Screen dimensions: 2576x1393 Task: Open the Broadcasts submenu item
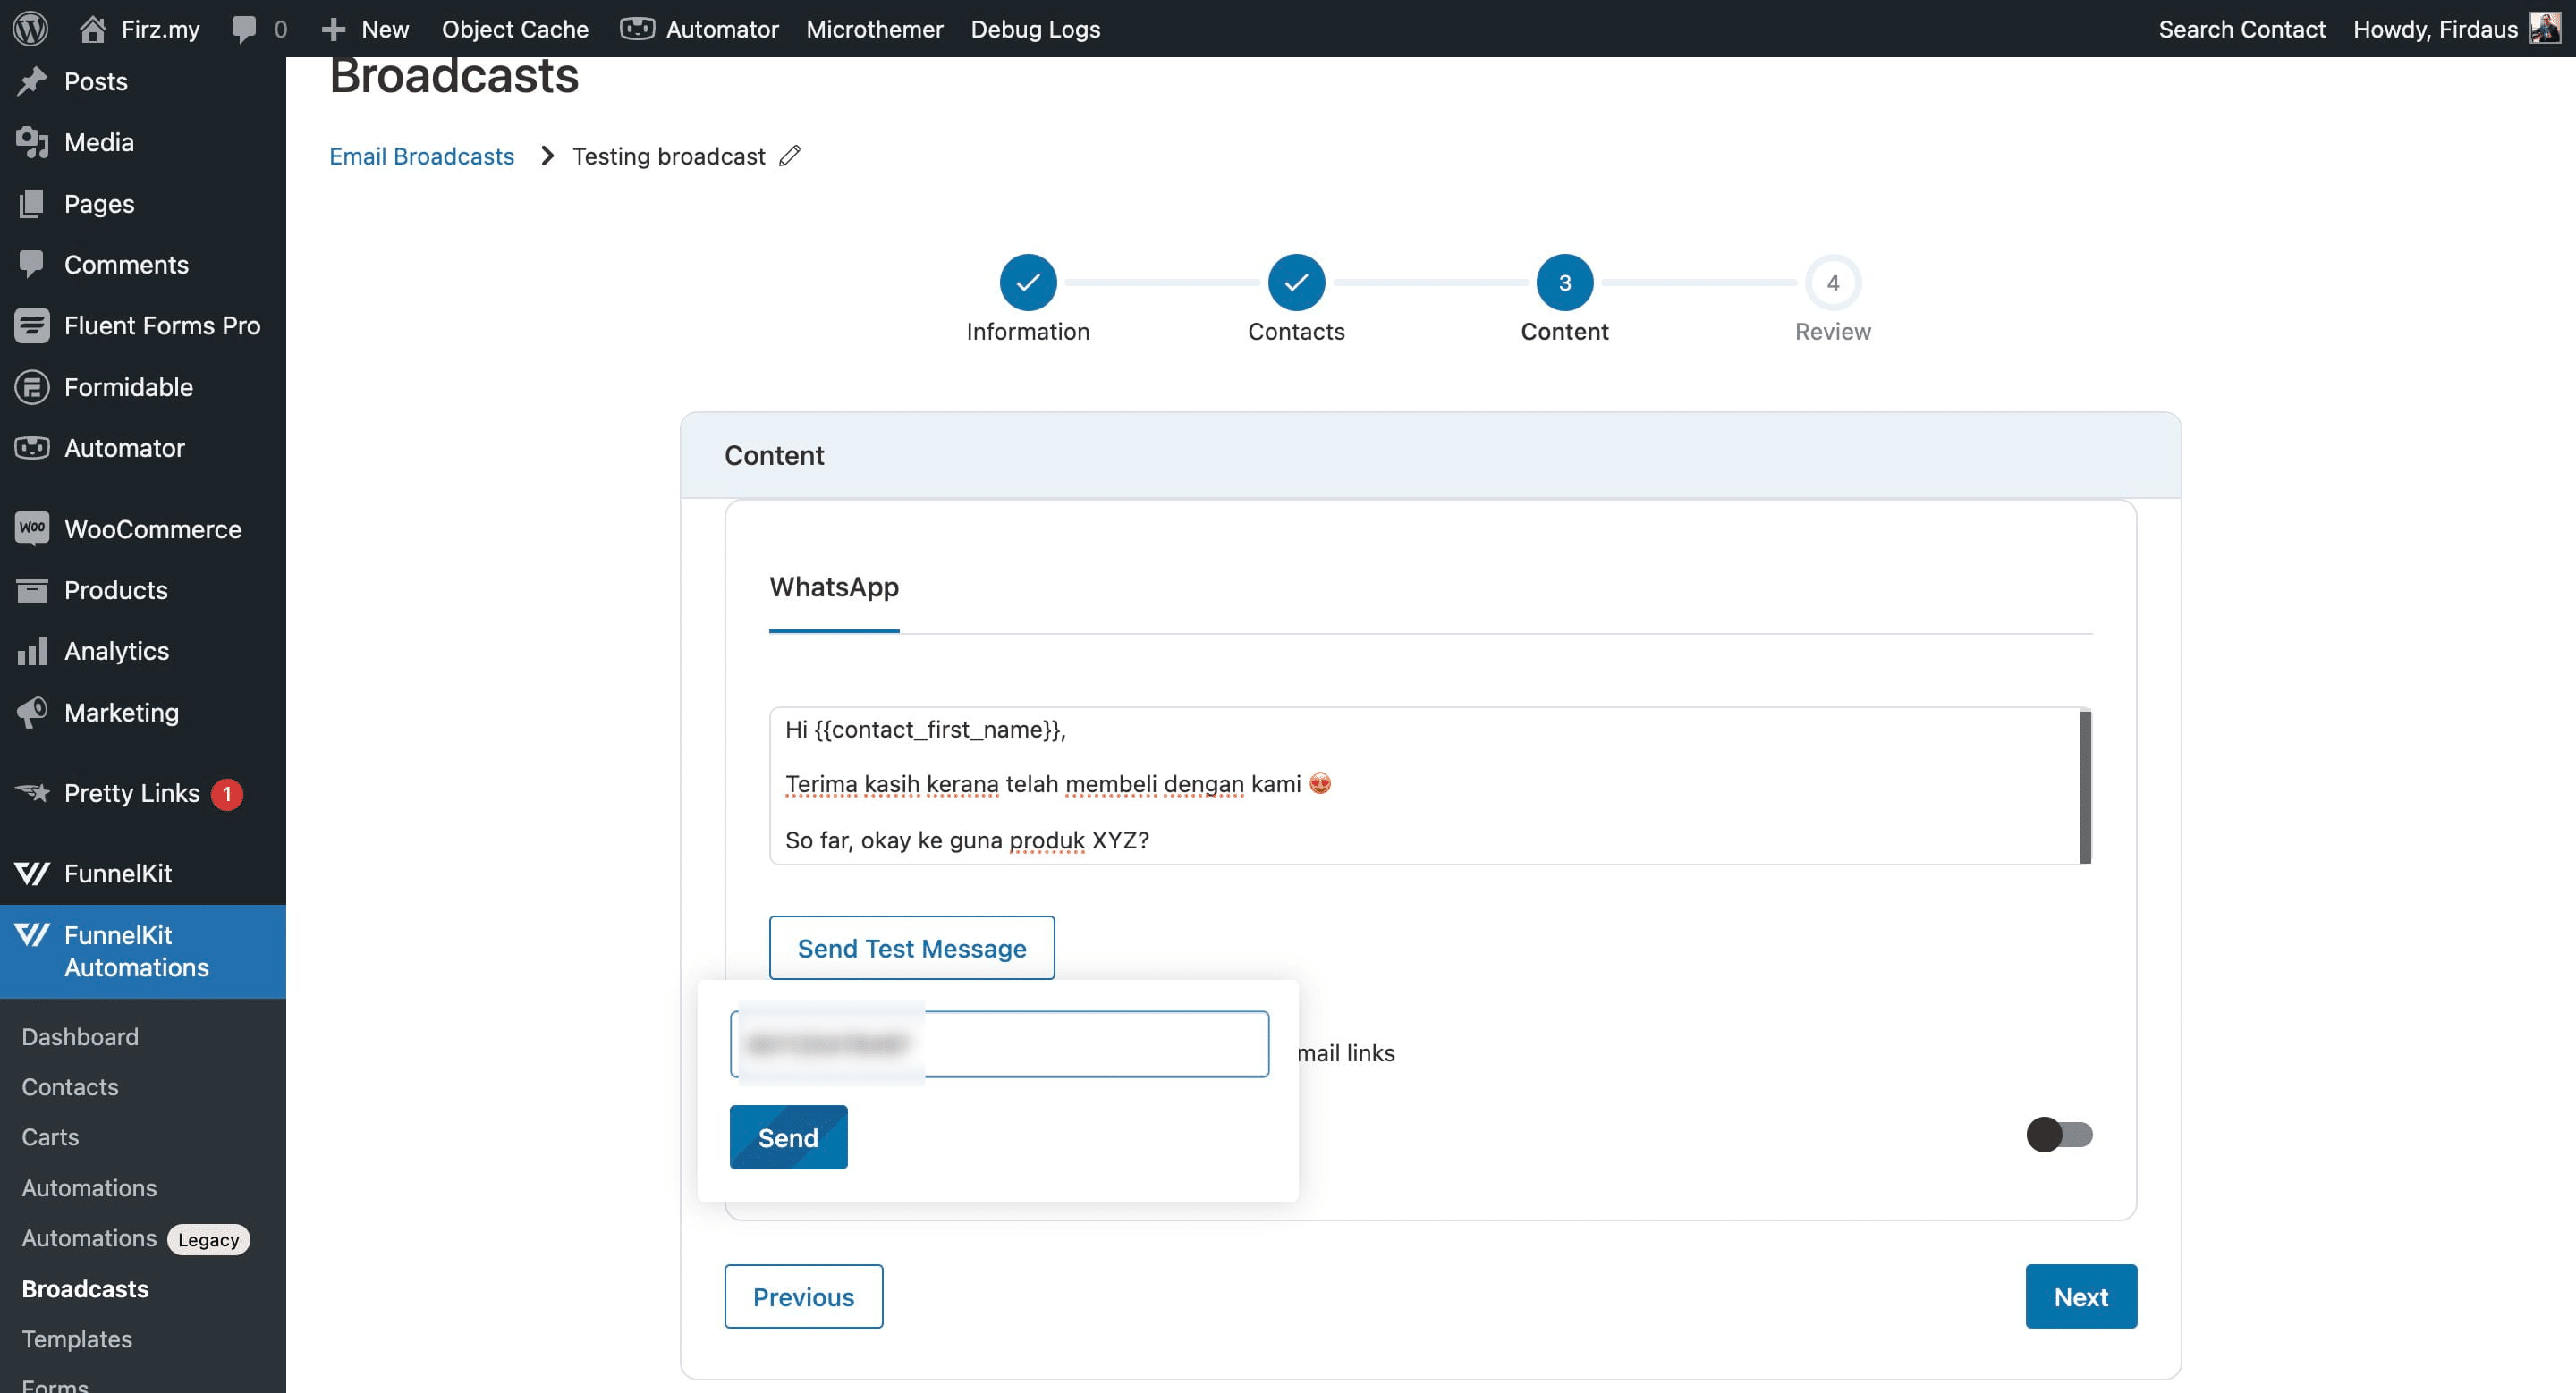(x=85, y=1289)
